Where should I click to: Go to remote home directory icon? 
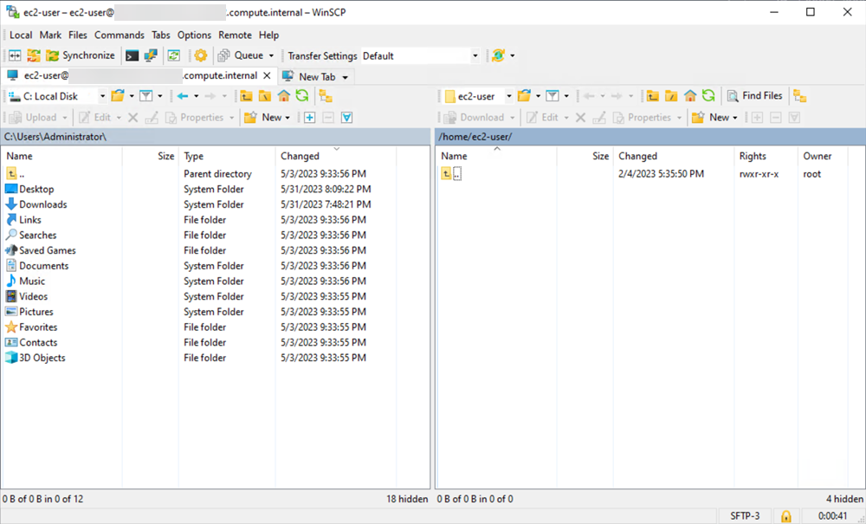coord(690,96)
